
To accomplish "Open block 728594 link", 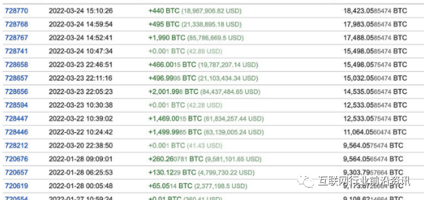I will click(x=16, y=105).
